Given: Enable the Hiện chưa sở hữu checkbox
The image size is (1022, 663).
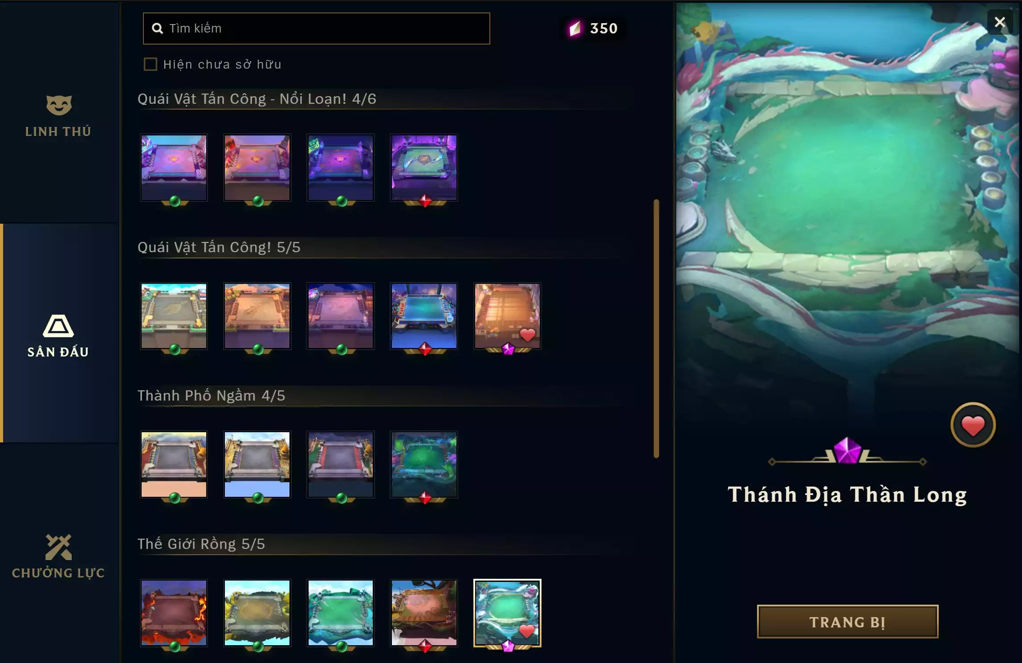Looking at the screenshot, I should pyautogui.click(x=151, y=64).
